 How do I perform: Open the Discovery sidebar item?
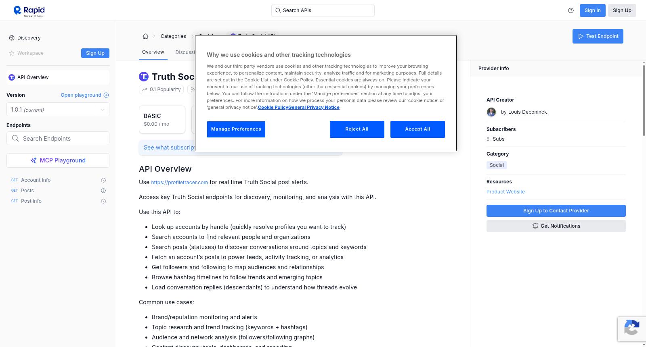point(29,38)
